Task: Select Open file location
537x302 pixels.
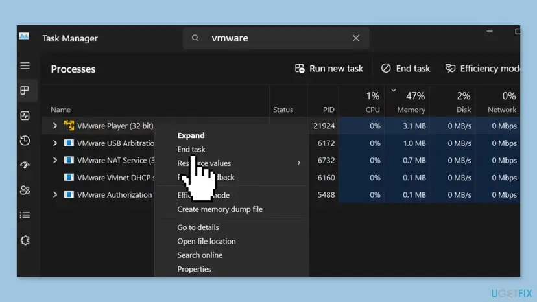Action: [x=206, y=241]
